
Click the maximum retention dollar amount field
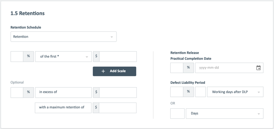[x=118, y=108]
